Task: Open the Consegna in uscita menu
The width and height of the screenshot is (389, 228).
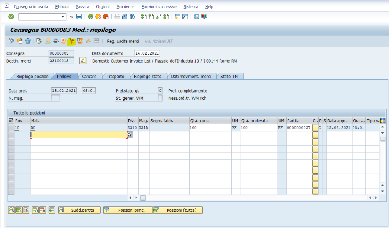Action: click(x=31, y=7)
